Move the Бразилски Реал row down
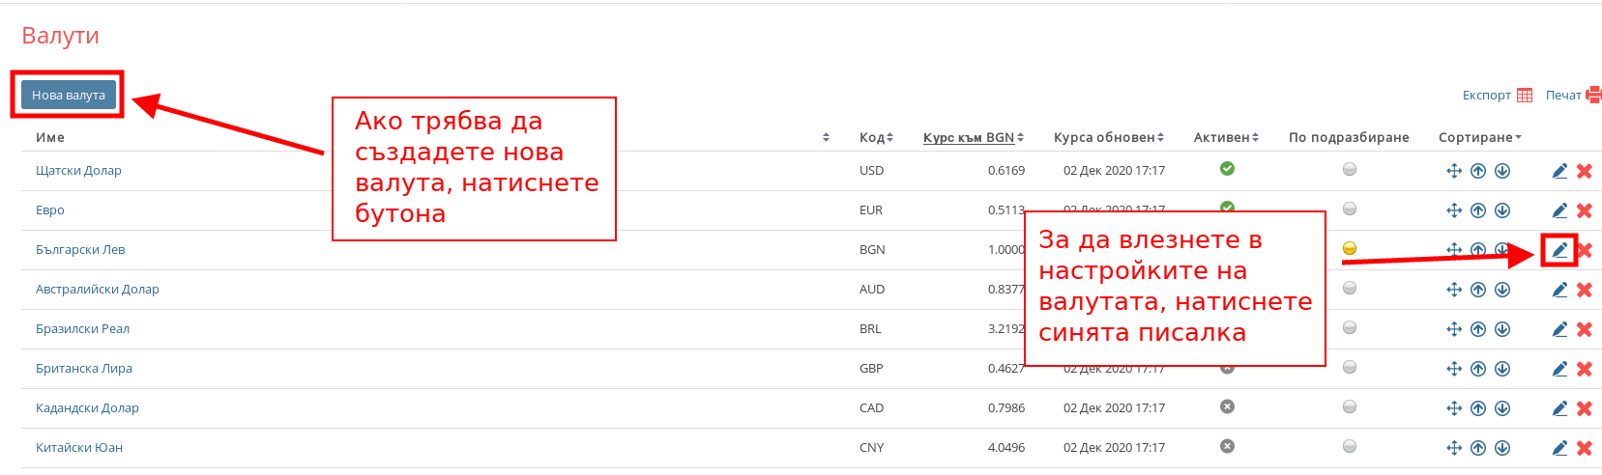This screenshot has width=1602, height=475. [1502, 329]
